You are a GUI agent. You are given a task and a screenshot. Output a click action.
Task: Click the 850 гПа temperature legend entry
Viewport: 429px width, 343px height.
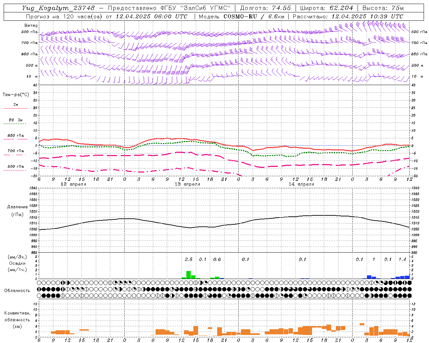coord(16,136)
